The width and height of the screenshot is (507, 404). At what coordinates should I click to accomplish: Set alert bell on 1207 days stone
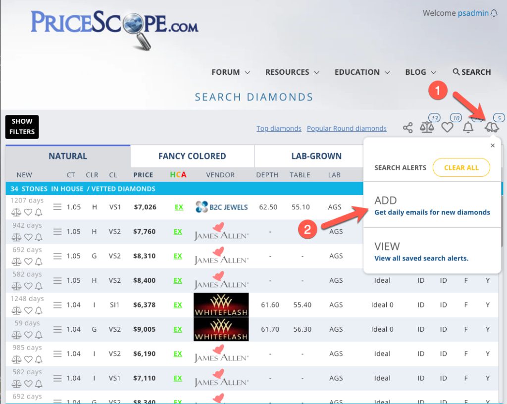[x=39, y=212]
